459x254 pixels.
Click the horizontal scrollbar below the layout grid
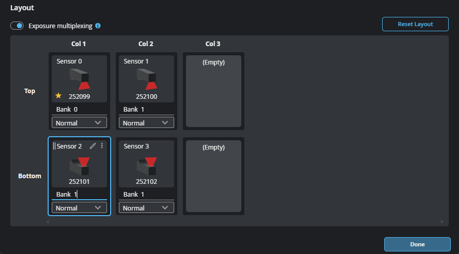click(245, 222)
